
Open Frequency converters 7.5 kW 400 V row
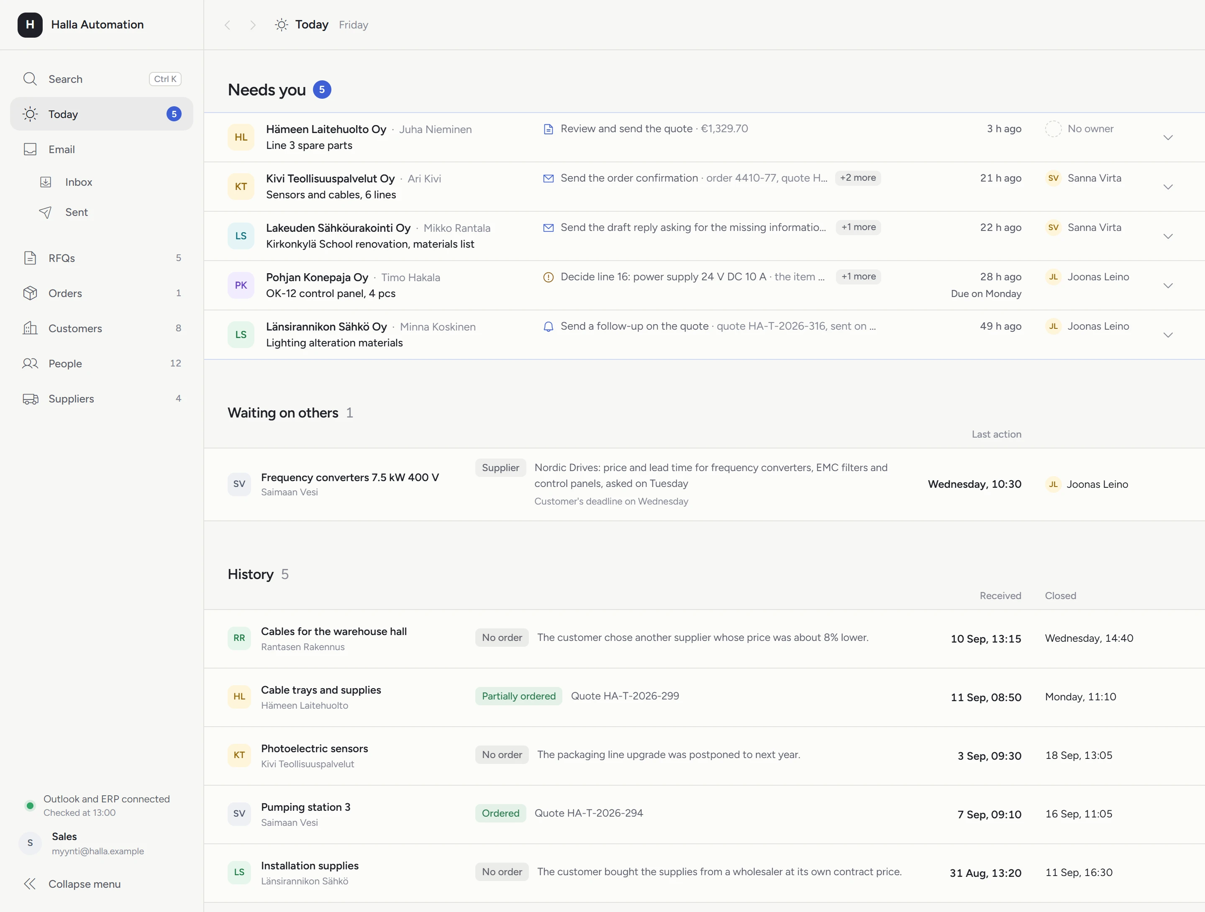(x=704, y=484)
